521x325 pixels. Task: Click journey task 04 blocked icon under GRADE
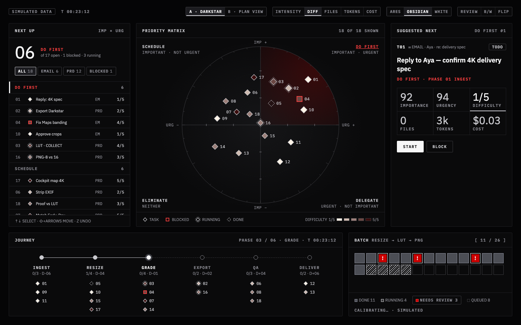pyautogui.click(x=145, y=292)
